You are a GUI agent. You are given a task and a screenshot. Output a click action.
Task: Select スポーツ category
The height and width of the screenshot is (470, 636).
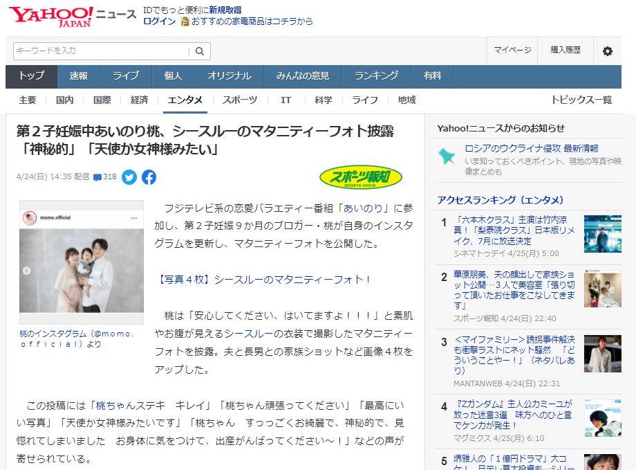click(240, 100)
